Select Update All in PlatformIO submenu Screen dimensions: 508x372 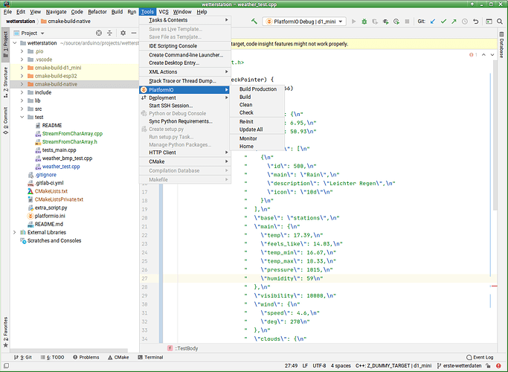(257, 129)
